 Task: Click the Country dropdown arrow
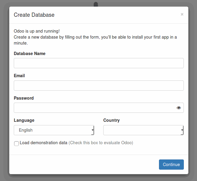click(182, 130)
